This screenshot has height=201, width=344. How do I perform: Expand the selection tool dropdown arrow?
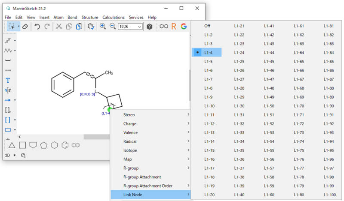(18, 27)
